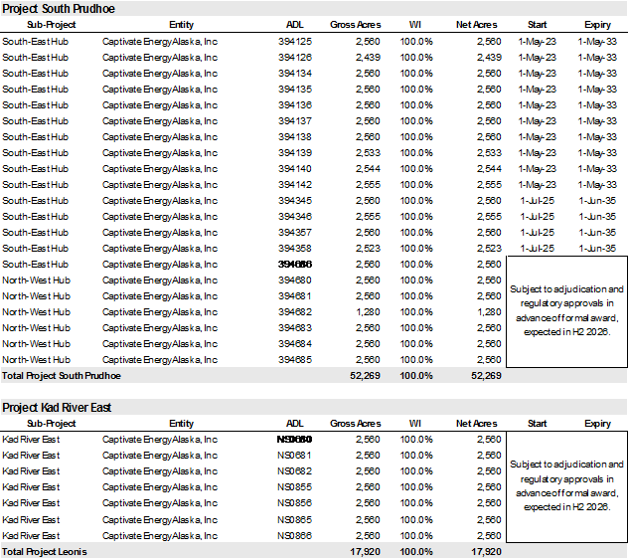This screenshot has width=629, height=560.
Task: Click the Sub-Project header in South Prudhoe table
Action: (40, 24)
